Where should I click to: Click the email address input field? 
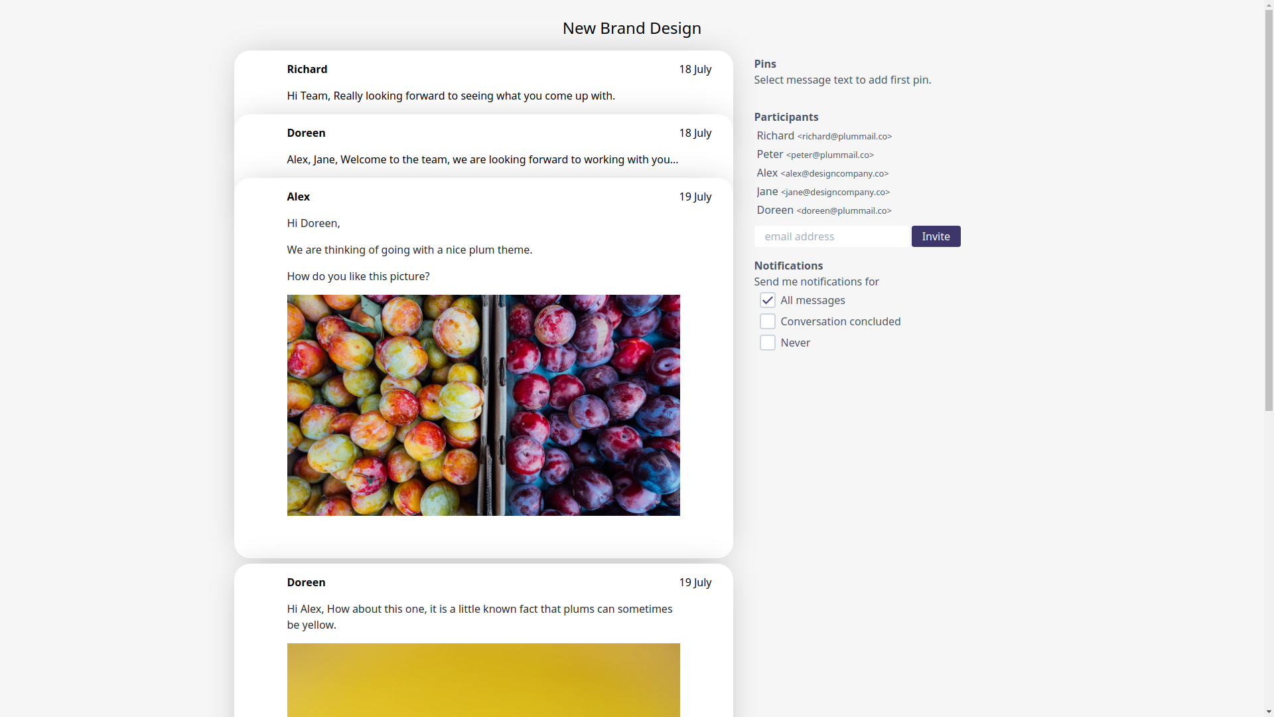coord(831,236)
